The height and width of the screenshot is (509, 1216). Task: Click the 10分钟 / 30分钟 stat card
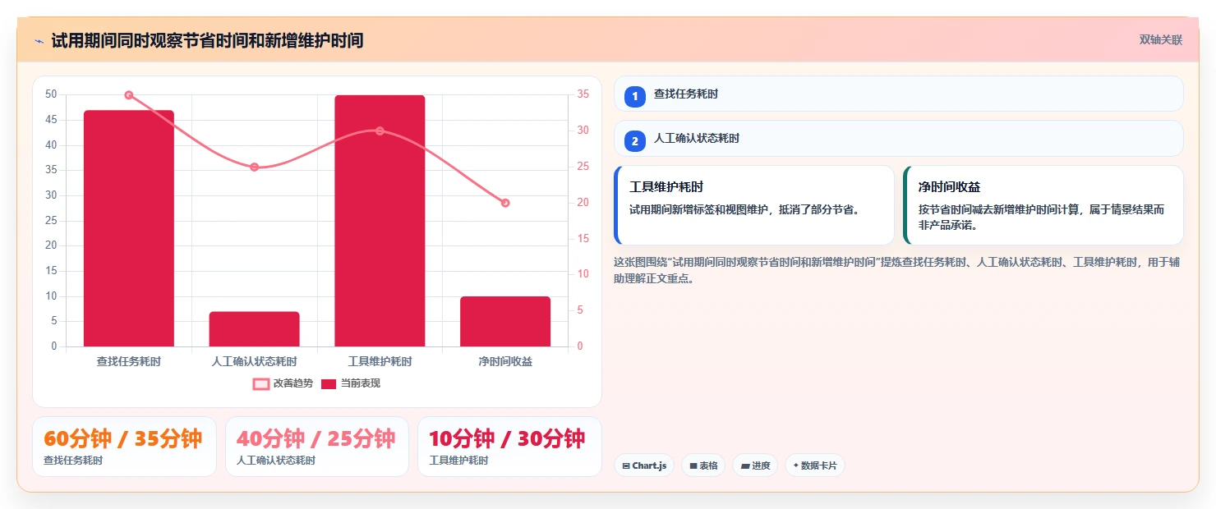(509, 447)
